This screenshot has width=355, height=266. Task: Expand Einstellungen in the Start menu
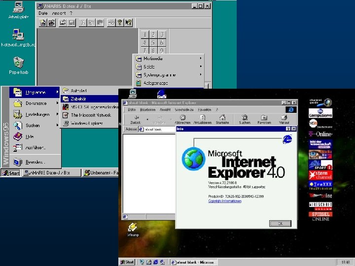(35, 114)
